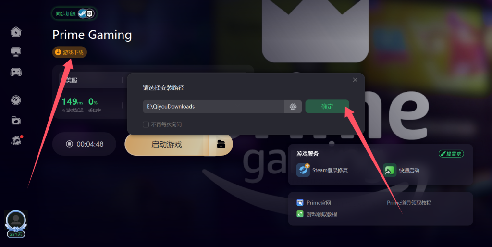Click the 提需求 feedback tag
492x247 pixels.
[451, 154]
